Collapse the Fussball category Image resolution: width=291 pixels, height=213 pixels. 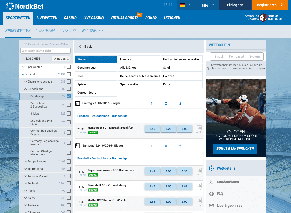point(23,74)
